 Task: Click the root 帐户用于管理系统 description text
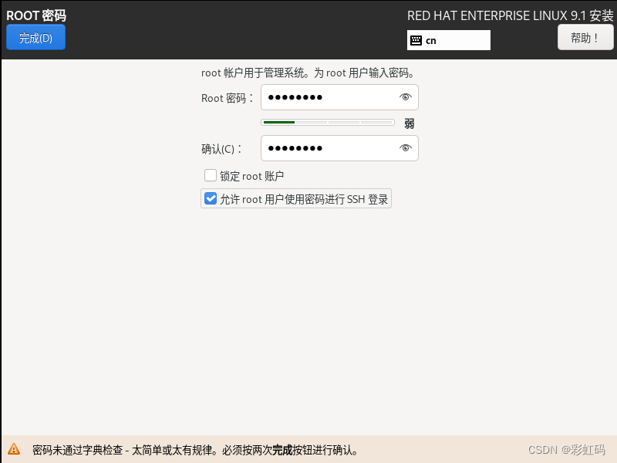308,73
